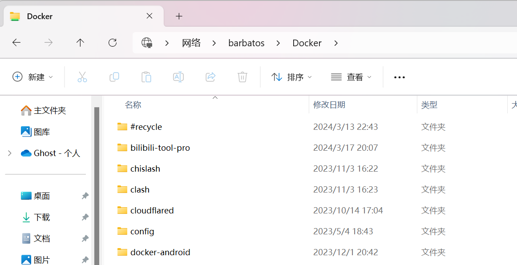Screen dimensions: 517x265
Task: Click the Rename icon in toolbar
Action: 178,77
